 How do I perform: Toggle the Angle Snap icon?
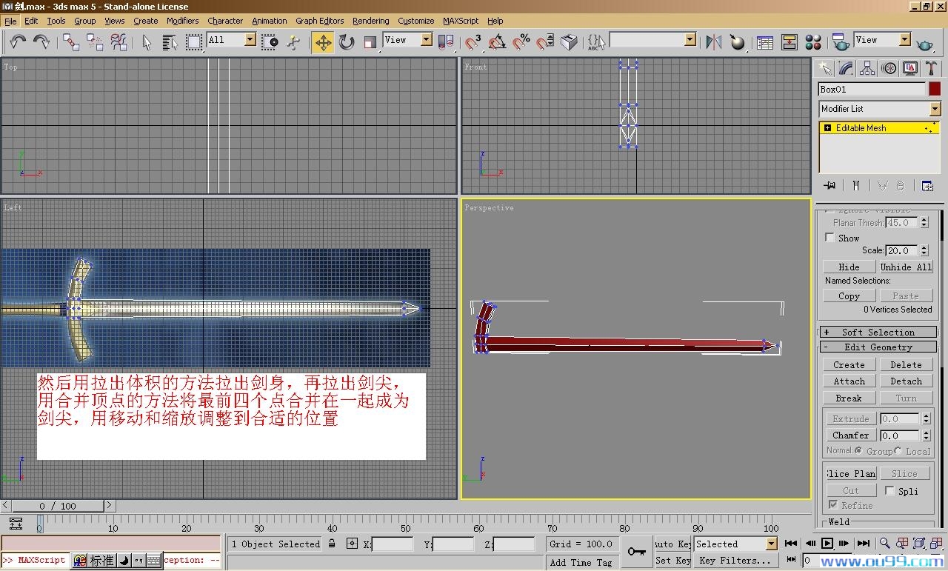(x=497, y=42)
